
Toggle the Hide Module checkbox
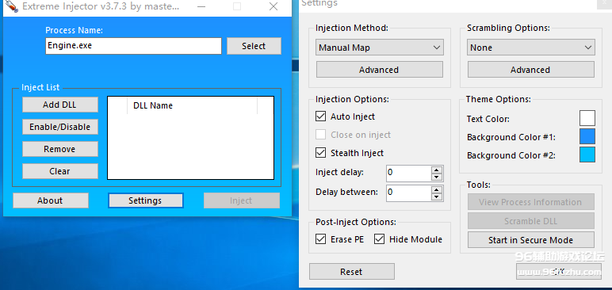pos(379,238)
